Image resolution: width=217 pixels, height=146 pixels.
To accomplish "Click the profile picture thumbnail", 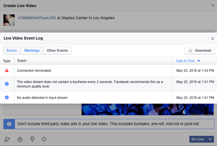I will point(9,20).
